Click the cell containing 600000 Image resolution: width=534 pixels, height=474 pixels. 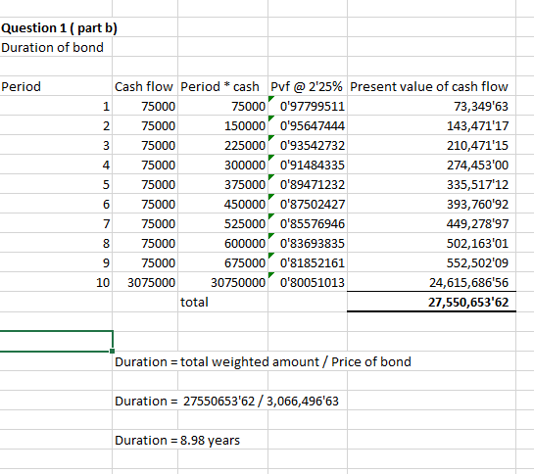[222, 243]
